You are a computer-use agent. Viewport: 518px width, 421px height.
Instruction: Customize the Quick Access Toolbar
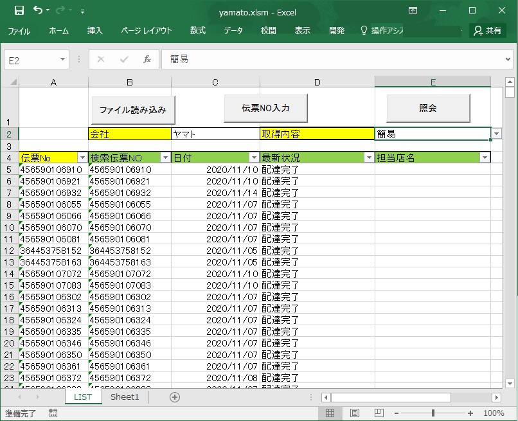[x=83, y=11]
